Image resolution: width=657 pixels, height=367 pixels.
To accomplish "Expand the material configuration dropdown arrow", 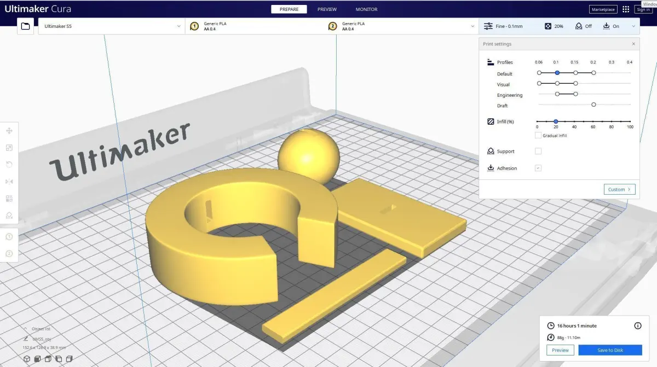I will (x=472, y=26).
